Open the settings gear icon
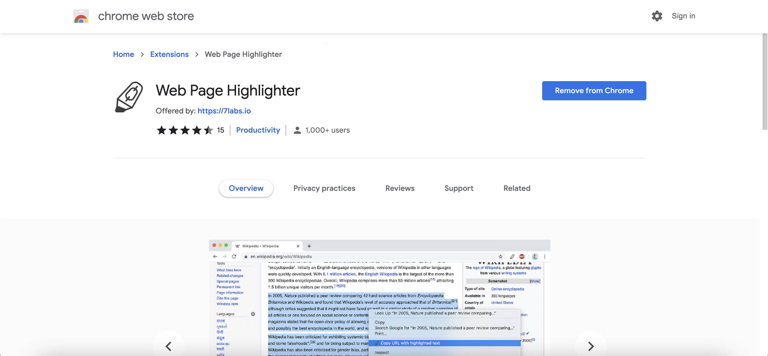This screenshot has height=356, width=768. coord(657,16)
